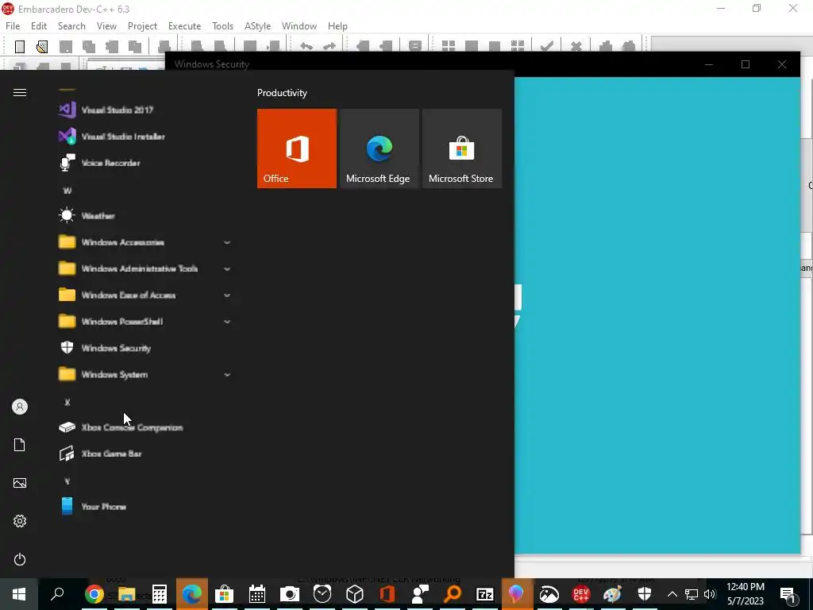The image size is (813, 610).
Task: Open the taskbar clock showing 12:40 PM
Action: 745,594
